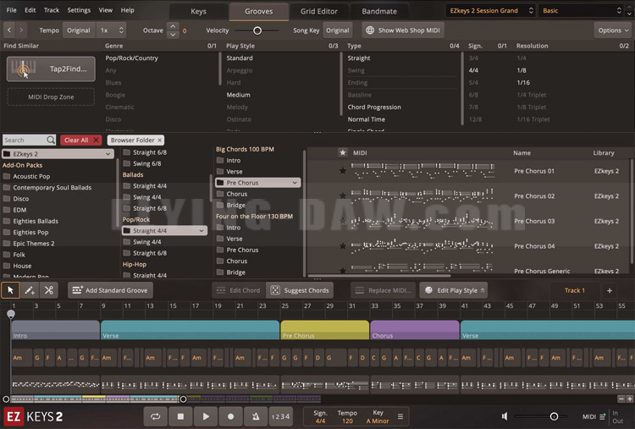635x429 pixels.
Task: Toggle the Medium play style filter
Action: pyautogui.click(x=239, y=95)
